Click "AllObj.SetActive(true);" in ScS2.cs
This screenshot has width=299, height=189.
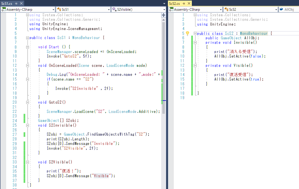click(x=239, y=79)
